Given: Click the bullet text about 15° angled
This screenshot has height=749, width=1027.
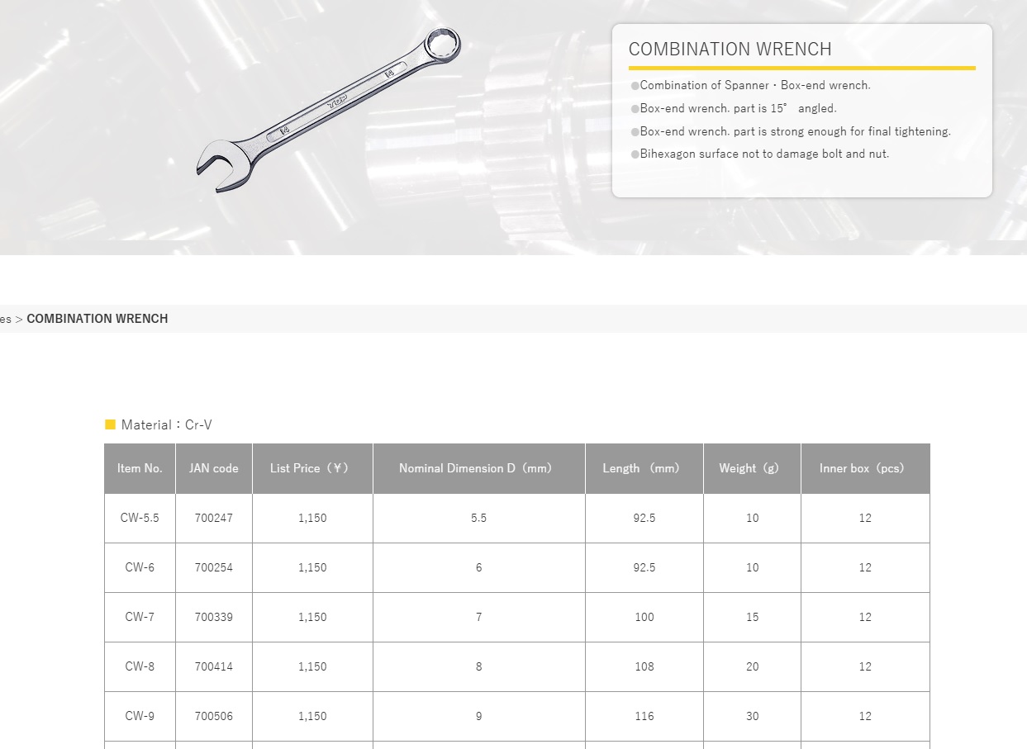Looking at the screenshot, I should click(737, 108).
